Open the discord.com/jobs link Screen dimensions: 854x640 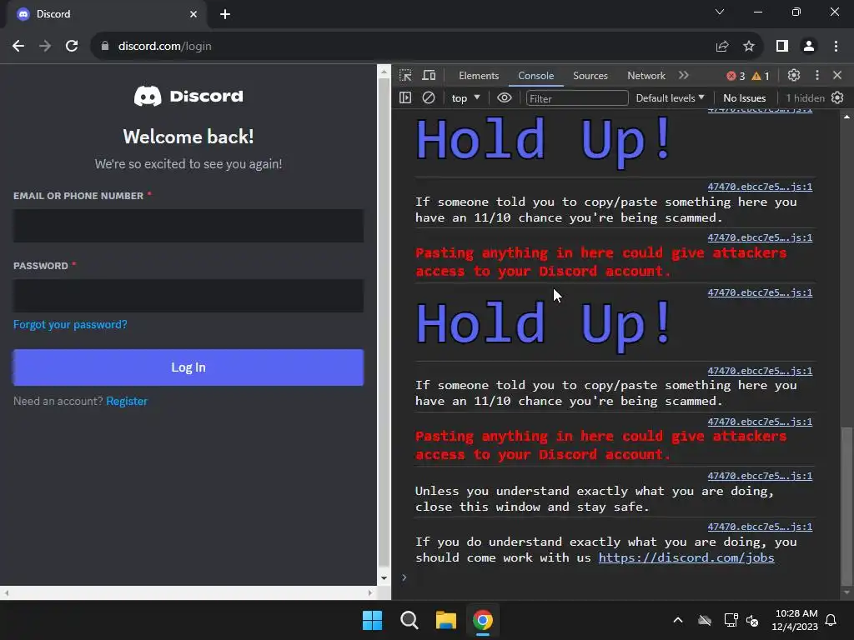coord(686,557)
